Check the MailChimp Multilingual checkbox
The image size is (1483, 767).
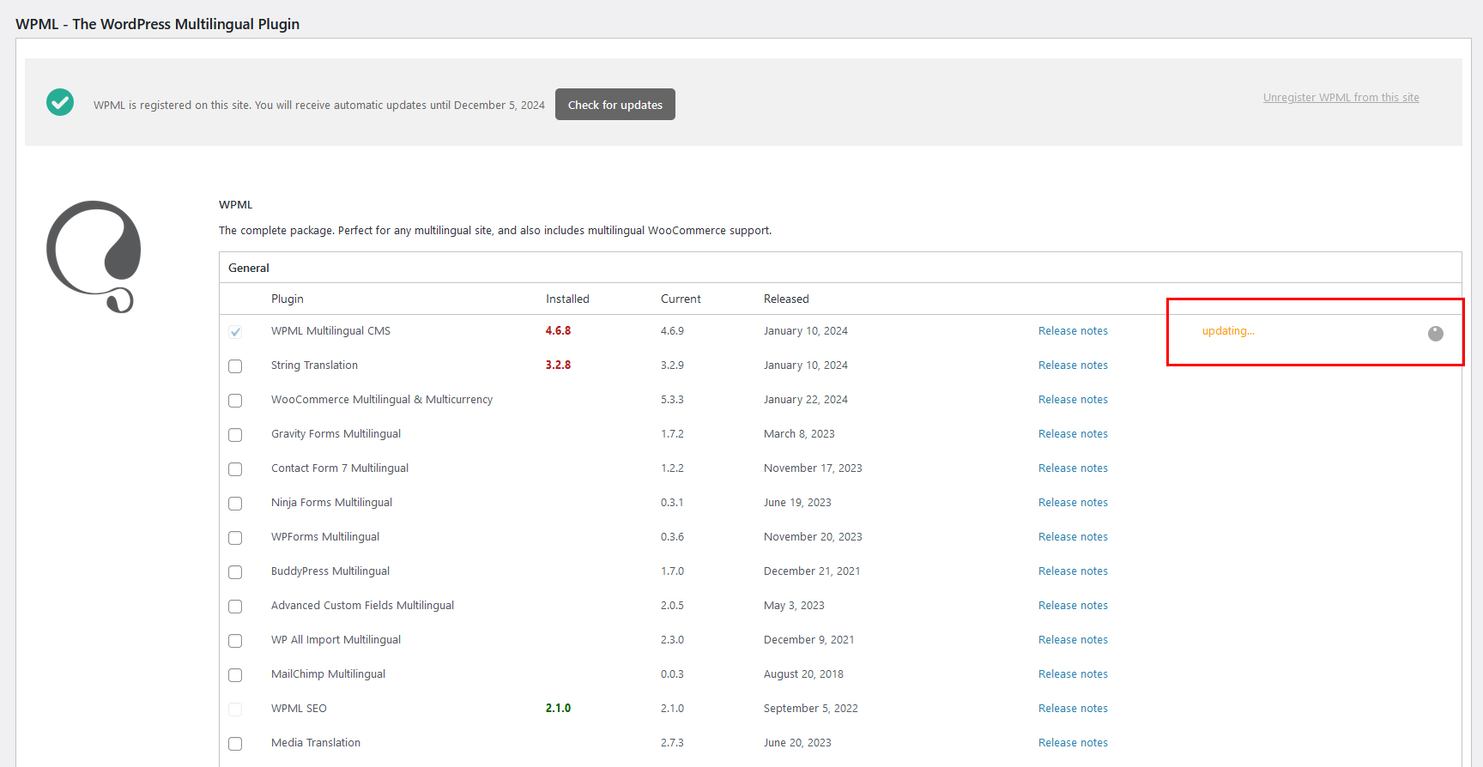point(235,675)
